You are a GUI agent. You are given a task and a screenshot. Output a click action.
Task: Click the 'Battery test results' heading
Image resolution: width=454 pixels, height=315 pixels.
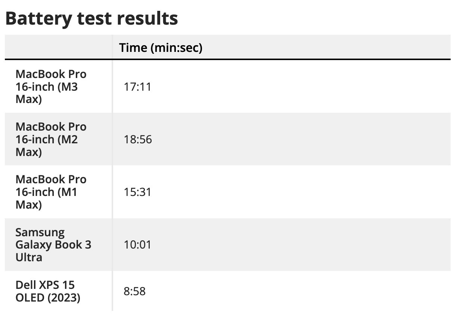[91, 19]
